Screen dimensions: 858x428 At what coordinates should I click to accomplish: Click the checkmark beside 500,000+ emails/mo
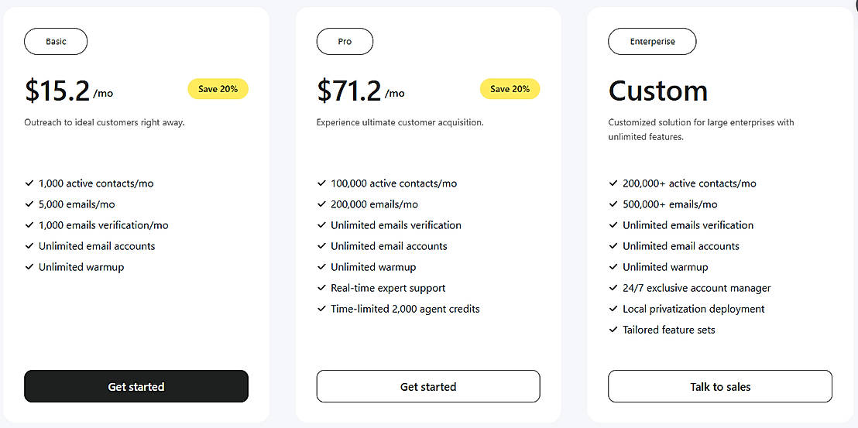[x=613, y=204]
